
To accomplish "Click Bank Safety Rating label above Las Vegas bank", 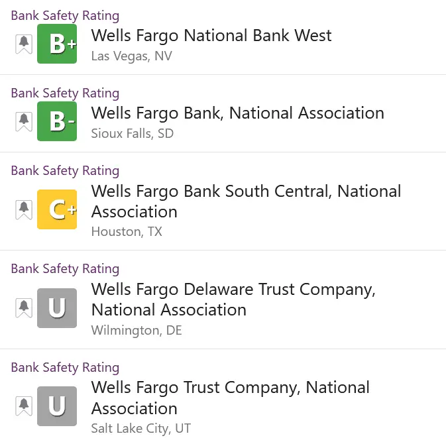I will click(x=65, y=16).
